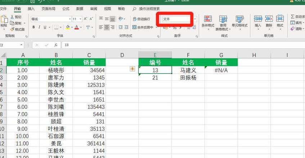The width and height of the screenshot is (305, 158).
Task: Switch to 开始 Home tab
Action: coord(17,9)
